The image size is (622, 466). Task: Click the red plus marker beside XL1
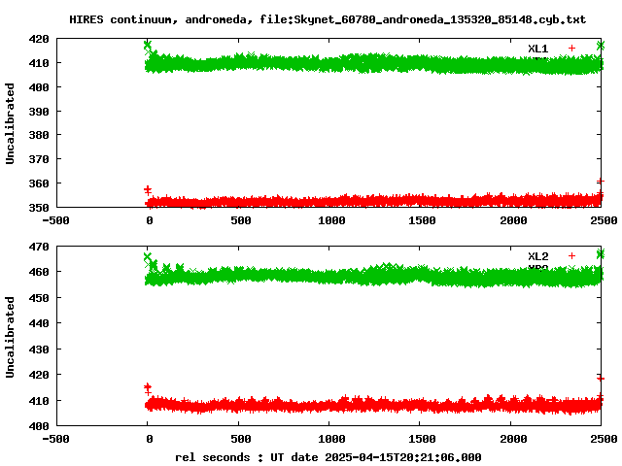coord(571,49)
